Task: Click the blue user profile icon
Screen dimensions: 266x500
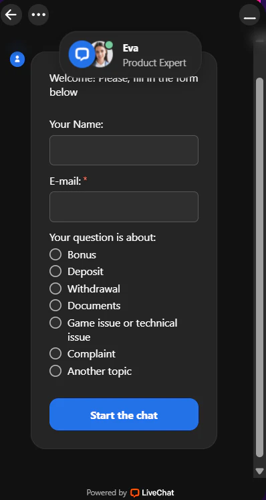Action: click(17, 60)
